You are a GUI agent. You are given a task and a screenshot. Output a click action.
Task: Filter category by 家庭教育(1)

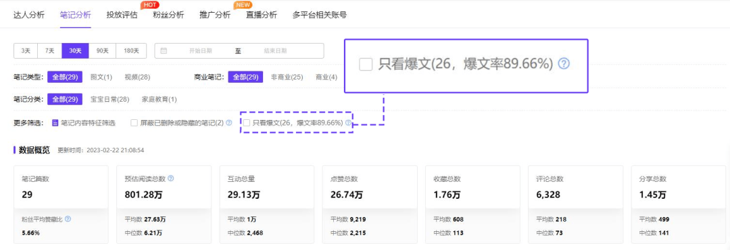[160, 99]
